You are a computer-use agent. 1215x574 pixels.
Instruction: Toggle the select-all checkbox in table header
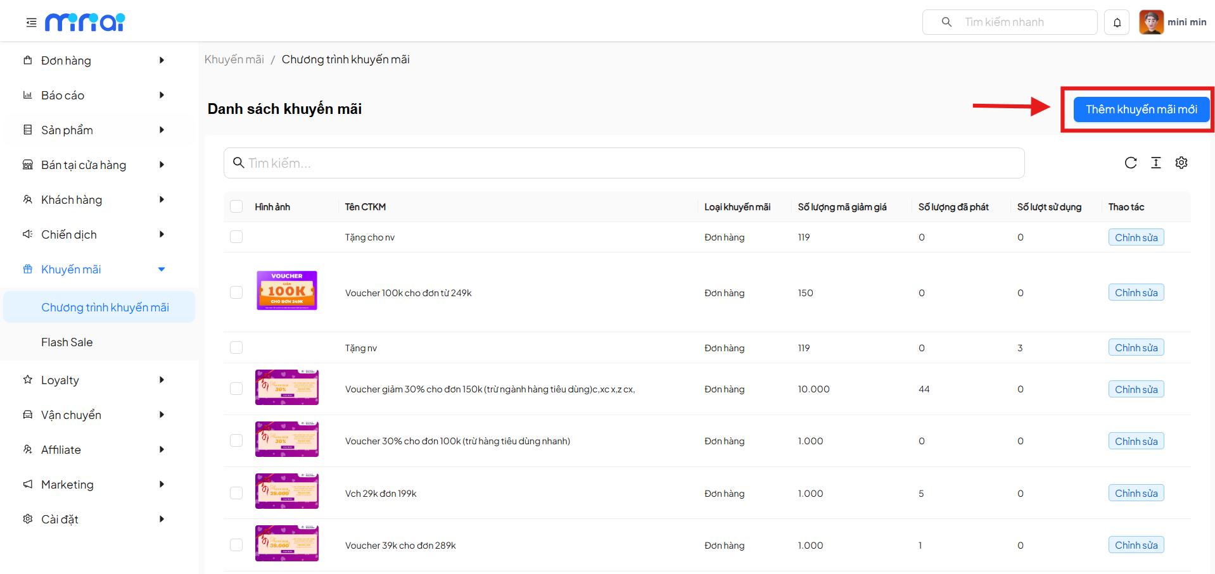236,206
